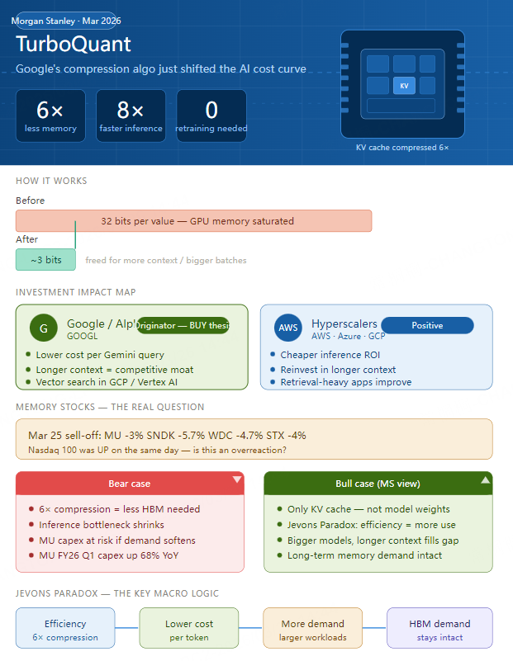513x661 pixels.
Task: Click the blue AWS avatar circle
Action: [288, 328]
